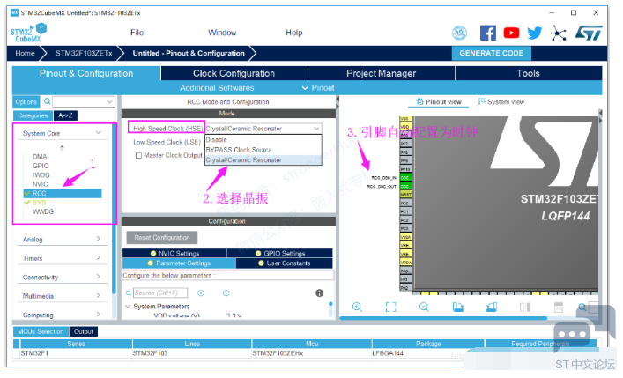The image size is (623, 378).
Task: Click the ST community network icon
Action: [x=558, y=33]
